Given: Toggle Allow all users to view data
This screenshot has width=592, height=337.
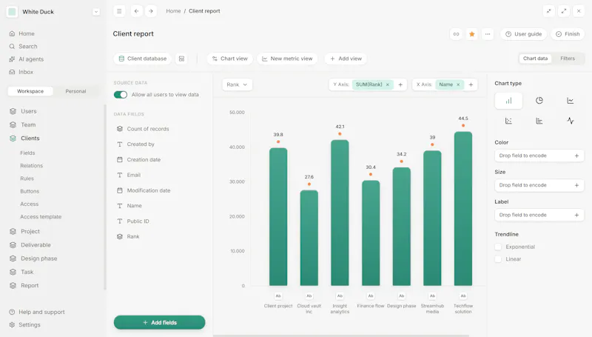Looking at the screenshot, I should pos(121,95).
